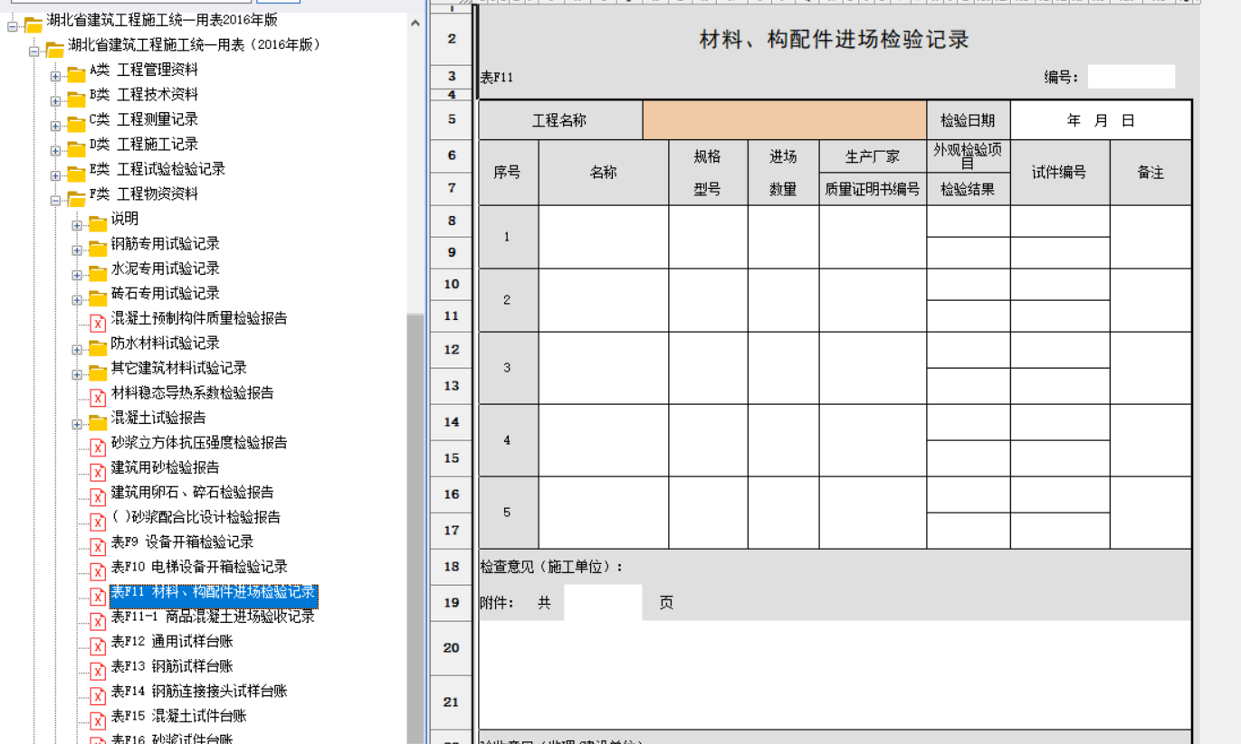The image size is (1241, 744).
Task: Click the orange 工程名称 input cell
Action: point(785,120)
